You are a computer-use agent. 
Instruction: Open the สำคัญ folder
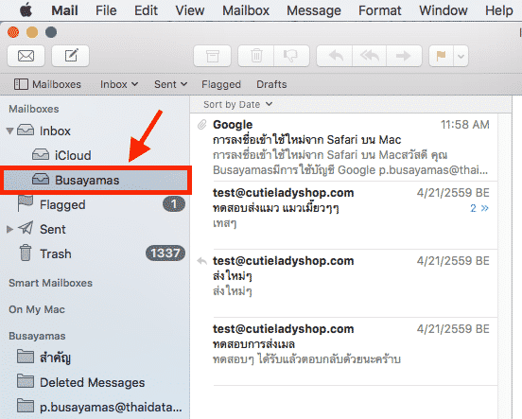click(96, 358)
